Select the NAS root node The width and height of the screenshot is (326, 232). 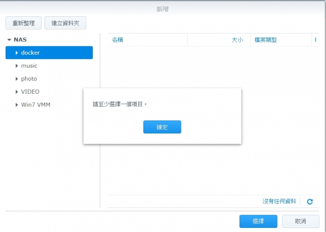(x=20, y=39)
